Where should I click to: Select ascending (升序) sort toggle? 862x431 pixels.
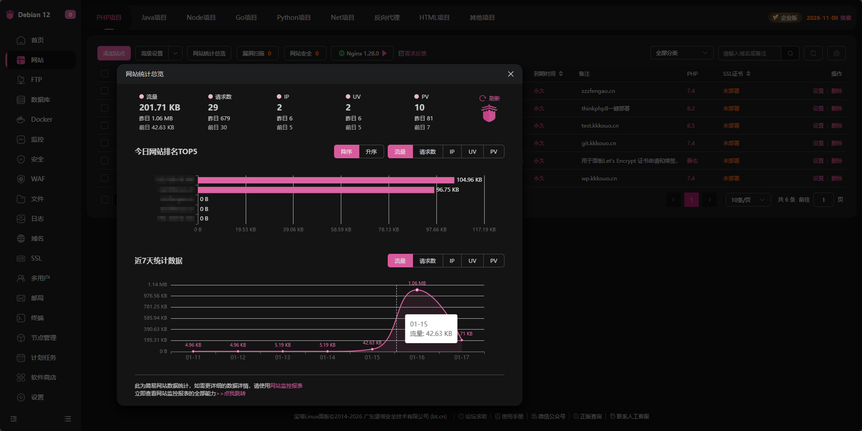(x=371, y=151)
